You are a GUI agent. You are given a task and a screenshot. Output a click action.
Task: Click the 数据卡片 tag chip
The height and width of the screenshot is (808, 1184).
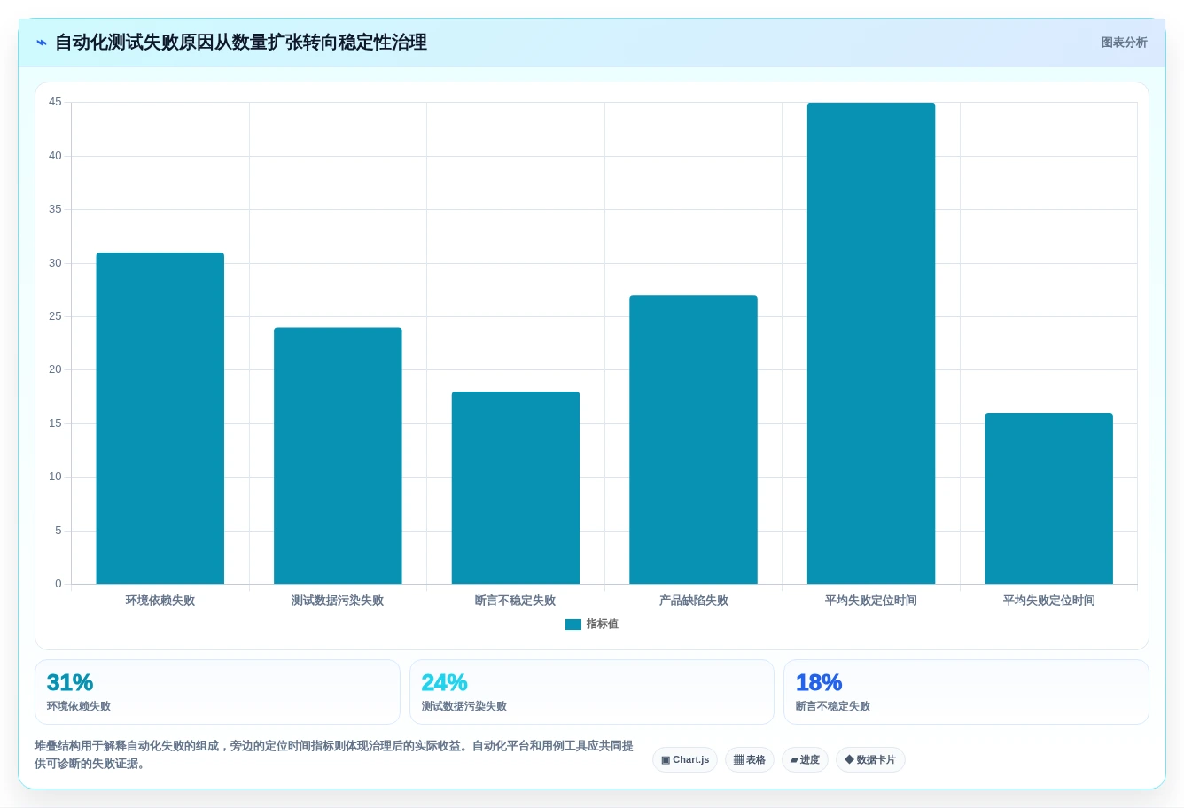[870, 760]
